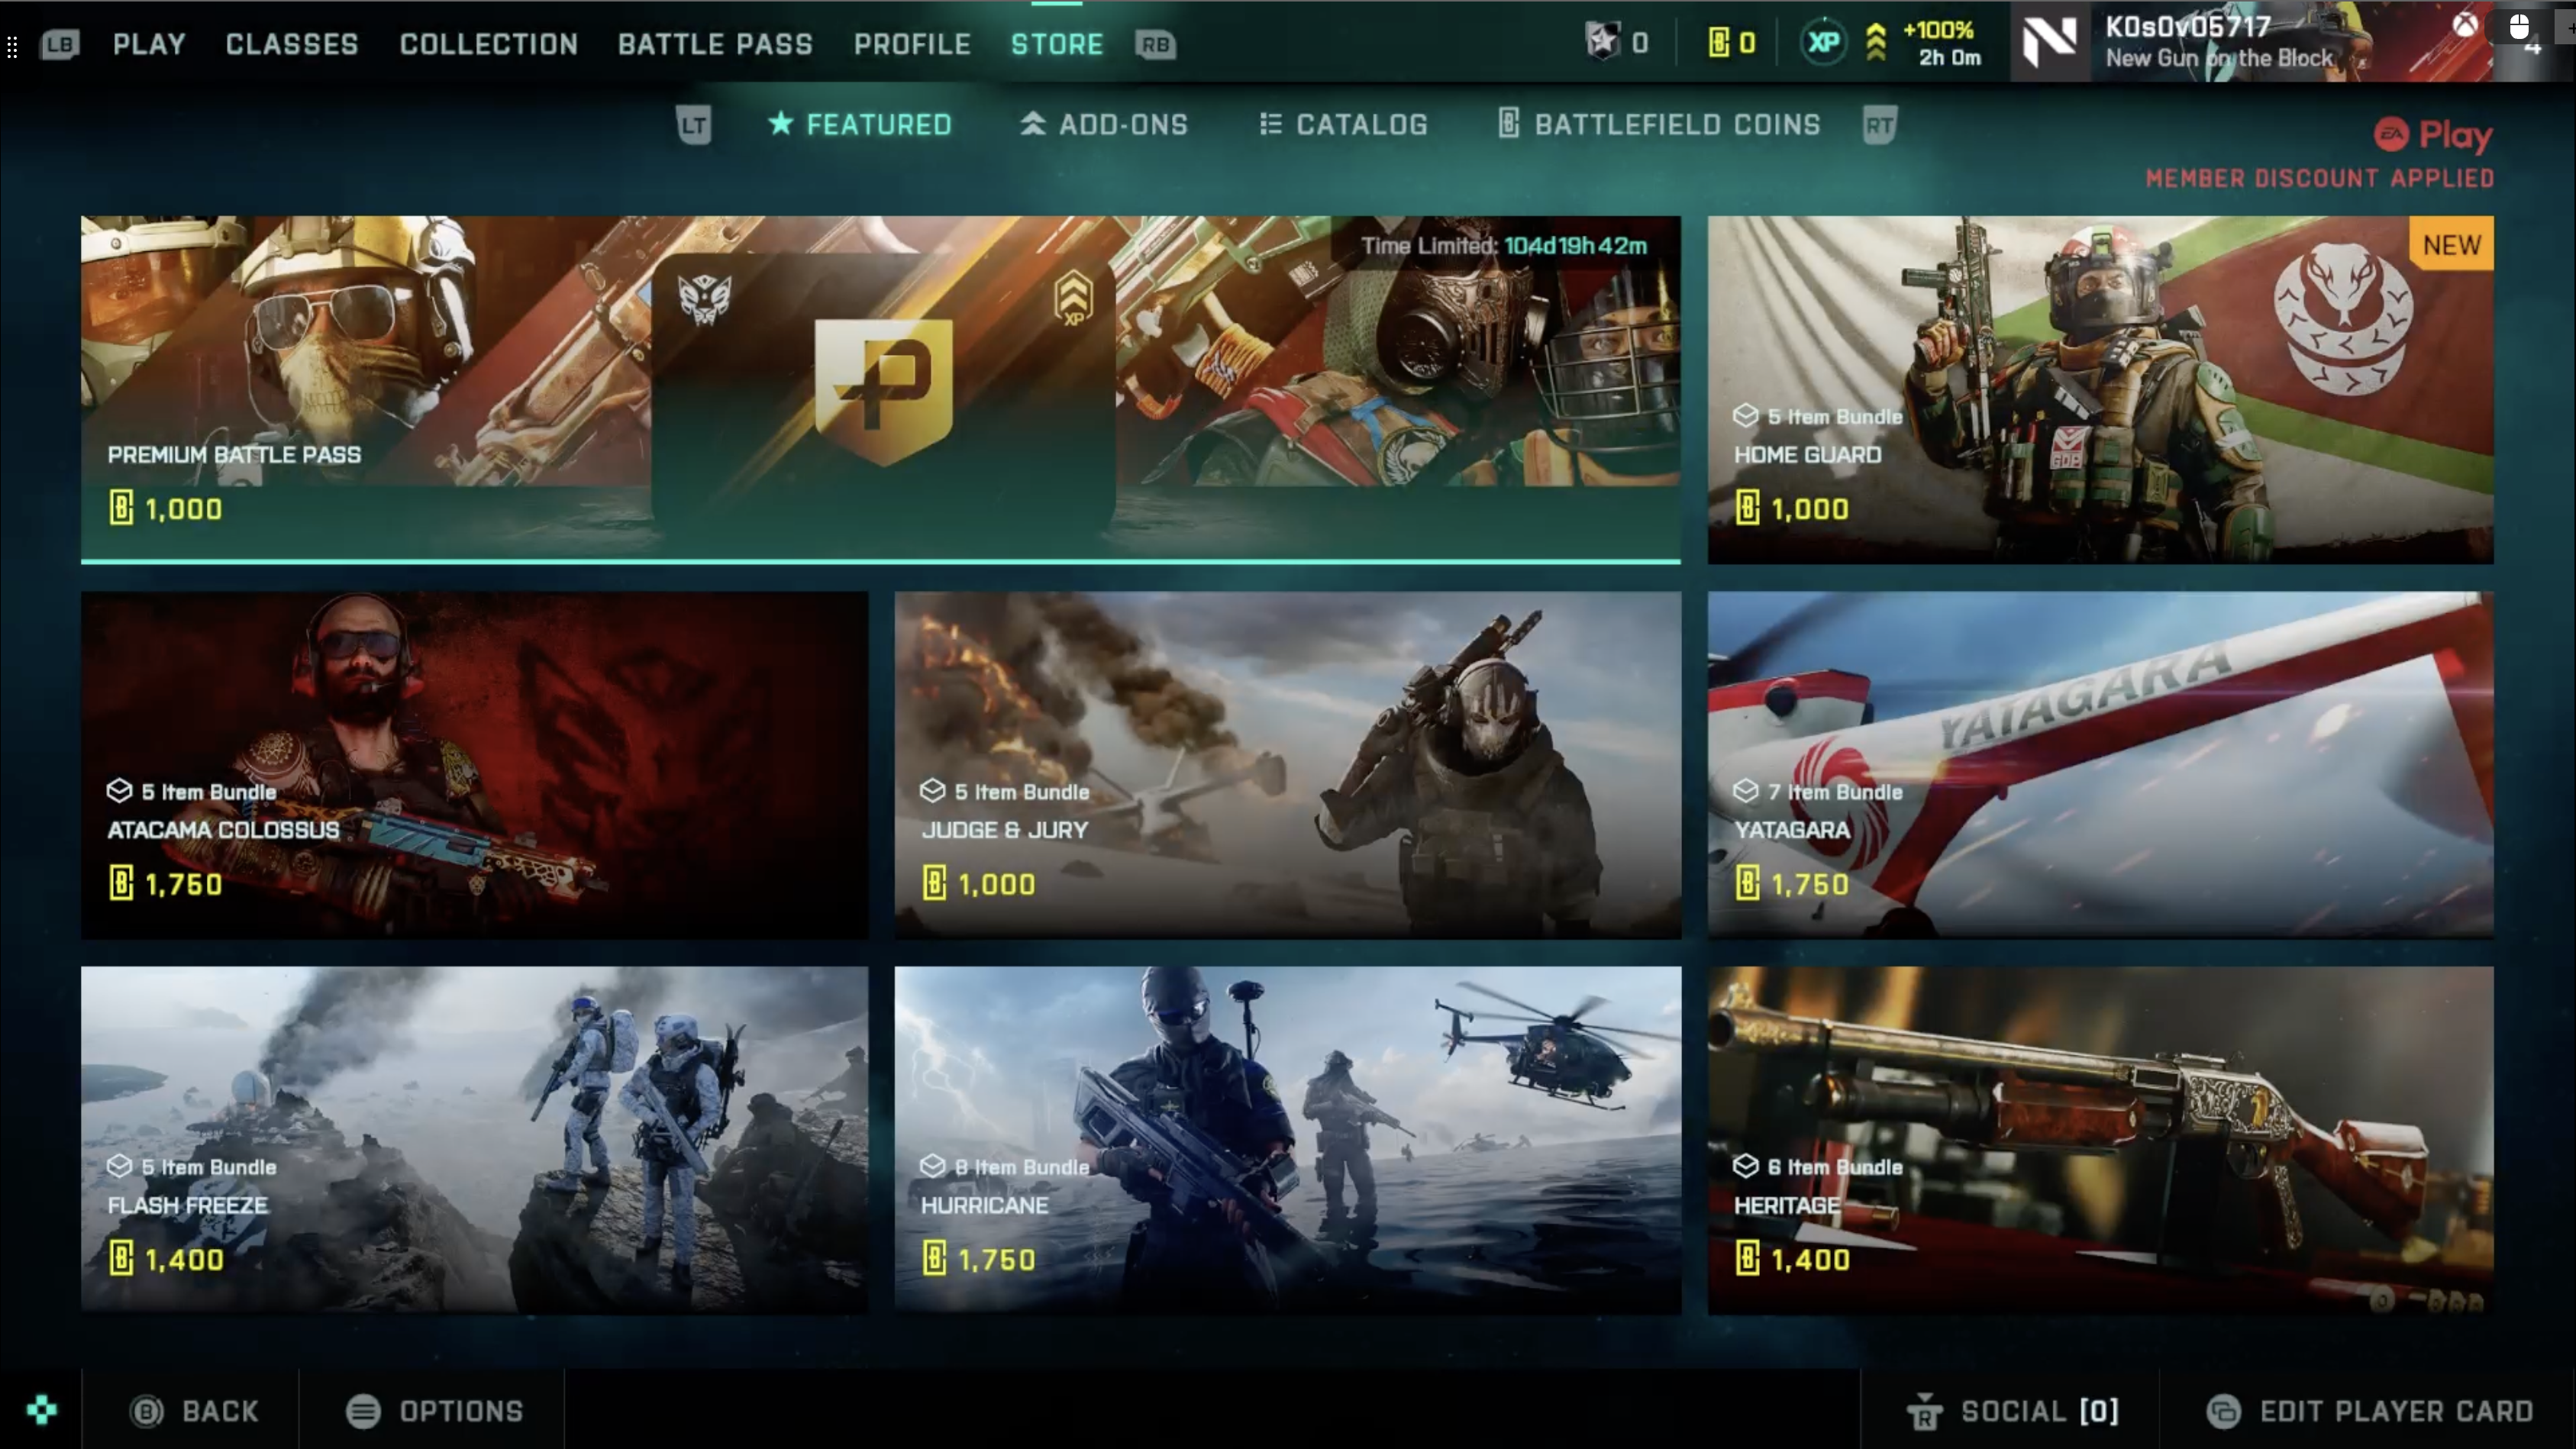Click the D-pad icon in footer
This screenshot has height=1449, width=2576.
point(42,1410)
